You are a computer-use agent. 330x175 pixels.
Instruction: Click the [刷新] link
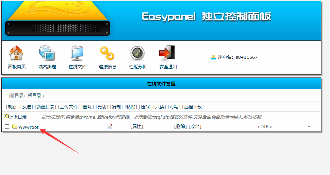tap(12, 107)
